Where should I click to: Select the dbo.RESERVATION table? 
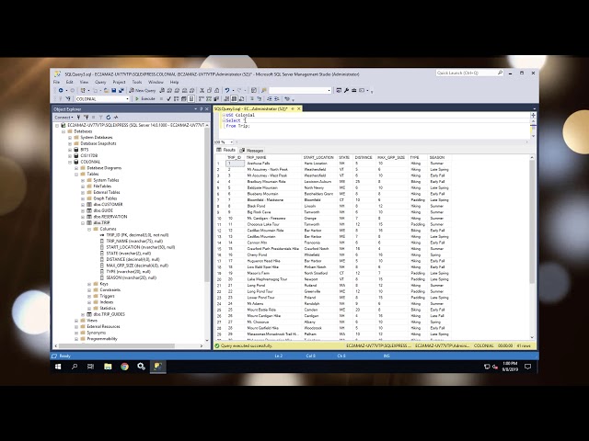pyautogui.click(x=110, y=217)
